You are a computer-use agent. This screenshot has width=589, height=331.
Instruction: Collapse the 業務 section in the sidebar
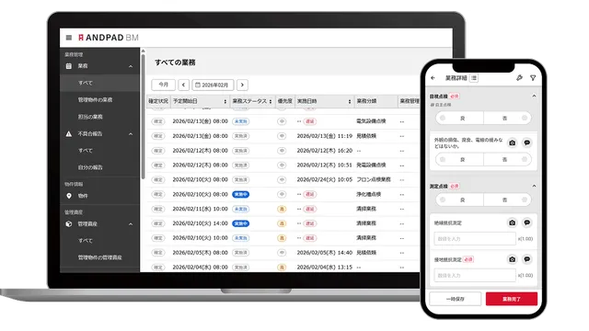click(x=131, y=66)
